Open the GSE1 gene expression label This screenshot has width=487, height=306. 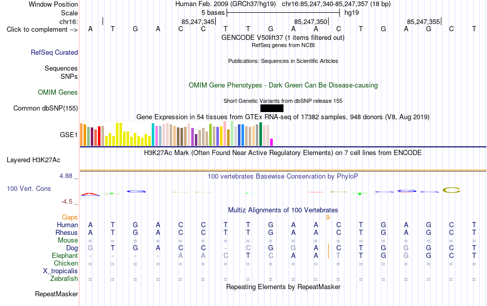69,135
